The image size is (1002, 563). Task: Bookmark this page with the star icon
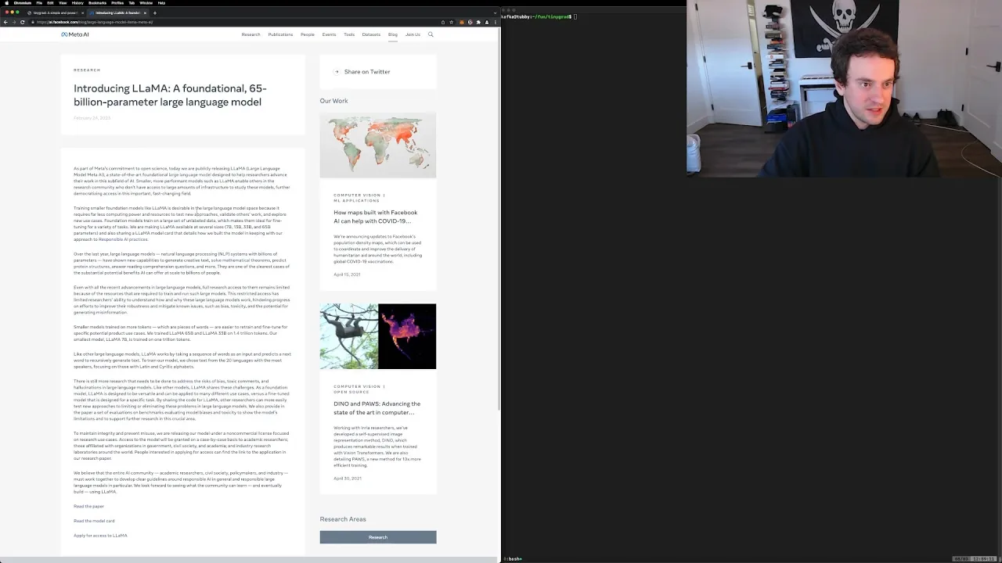(x=452, y=22)
